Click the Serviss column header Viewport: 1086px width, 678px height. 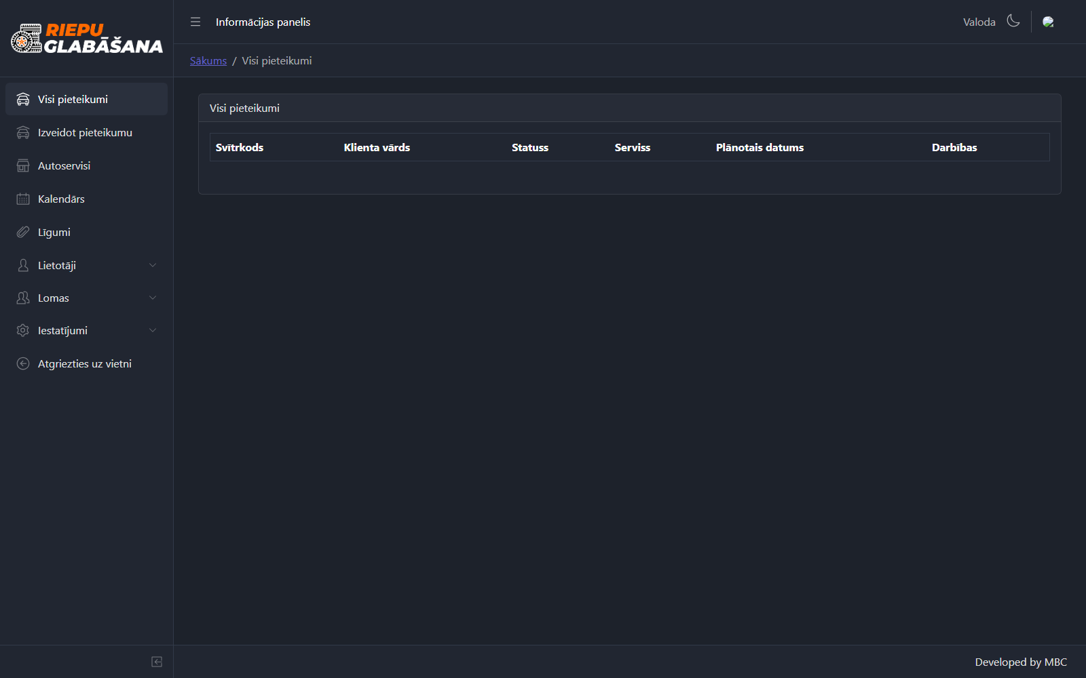pyautogui.click(x=633, y=147)
